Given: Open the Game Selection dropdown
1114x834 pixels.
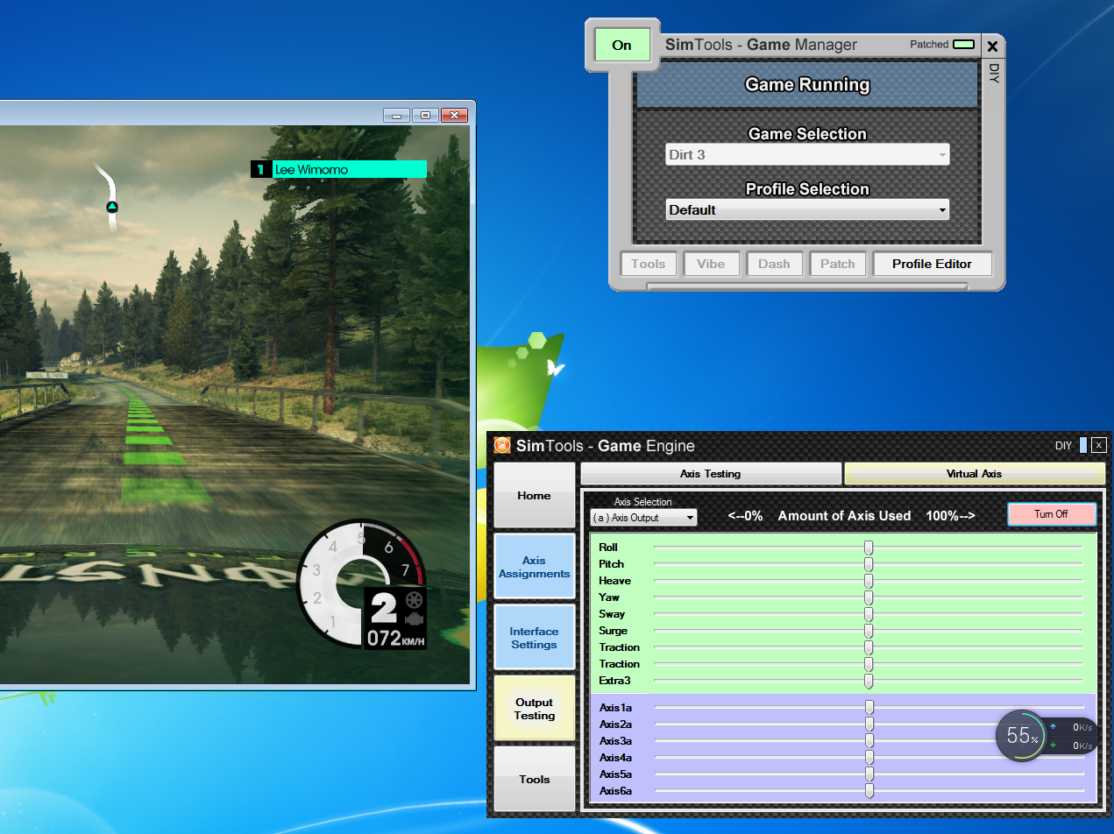Looking at the screenshot, I should (806, 155).
